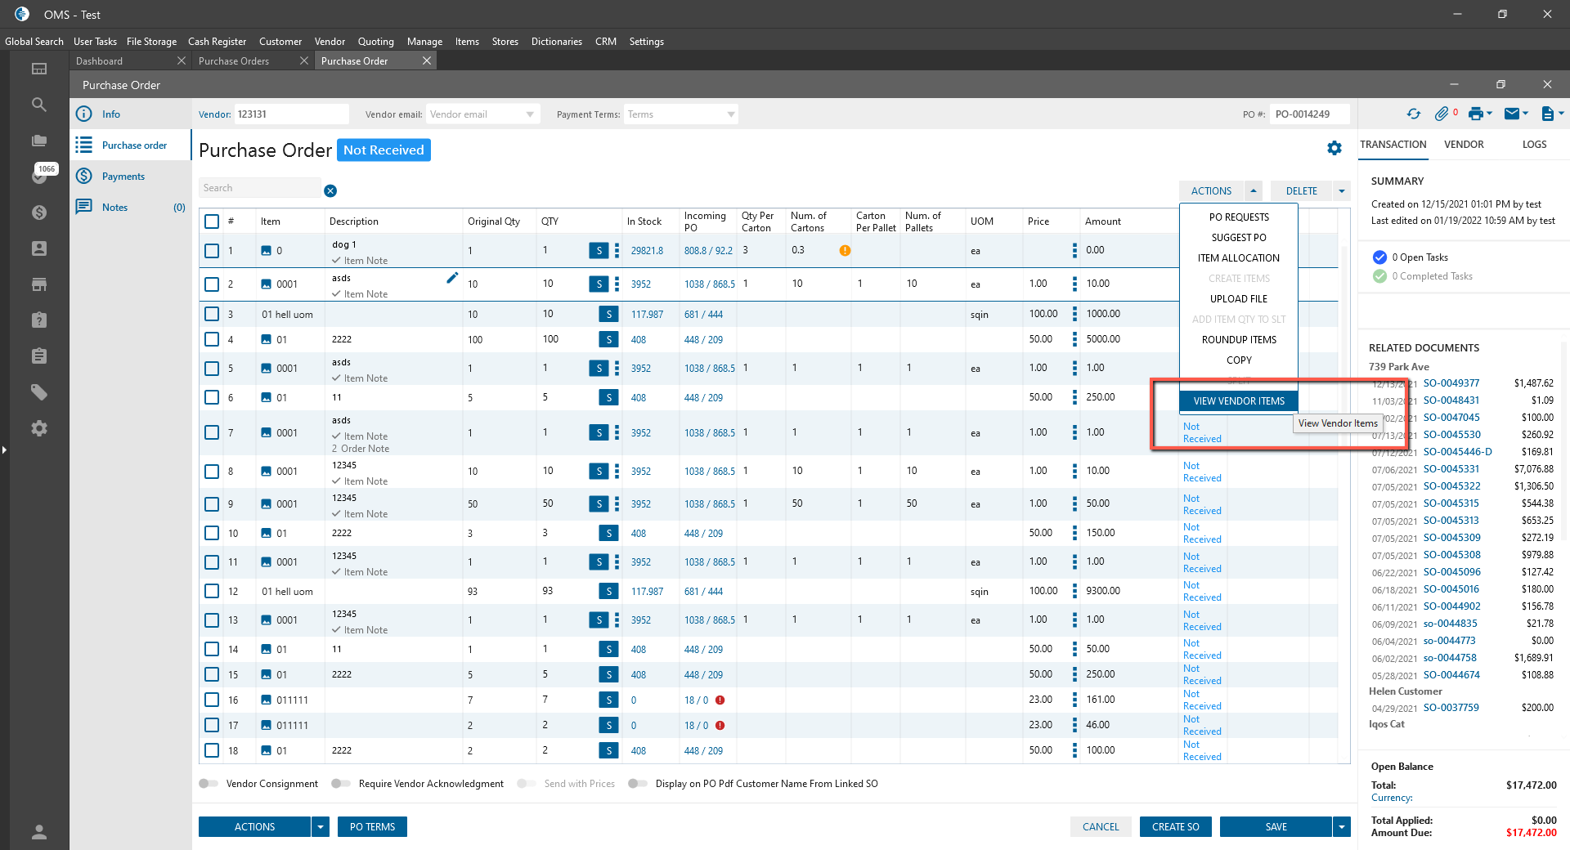Expand the arrow next to the SAVE button

[1341, 827]
